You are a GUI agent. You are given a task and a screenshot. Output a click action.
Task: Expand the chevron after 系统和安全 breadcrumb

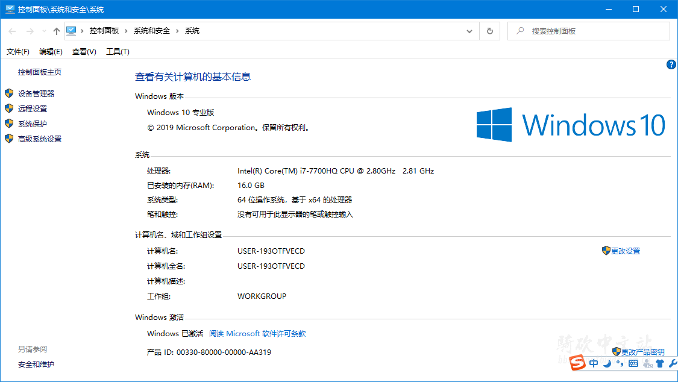tap(177, 31)
